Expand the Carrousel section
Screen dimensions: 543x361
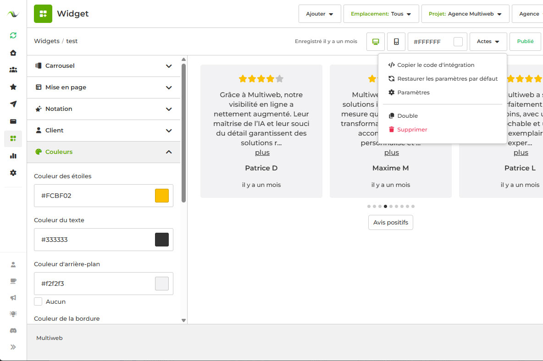coord(104,66)
